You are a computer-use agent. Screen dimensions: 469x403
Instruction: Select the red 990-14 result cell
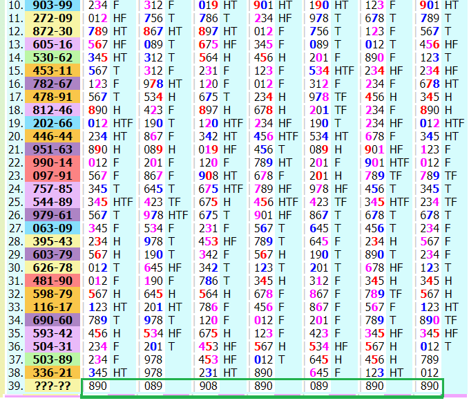point(52,162)
